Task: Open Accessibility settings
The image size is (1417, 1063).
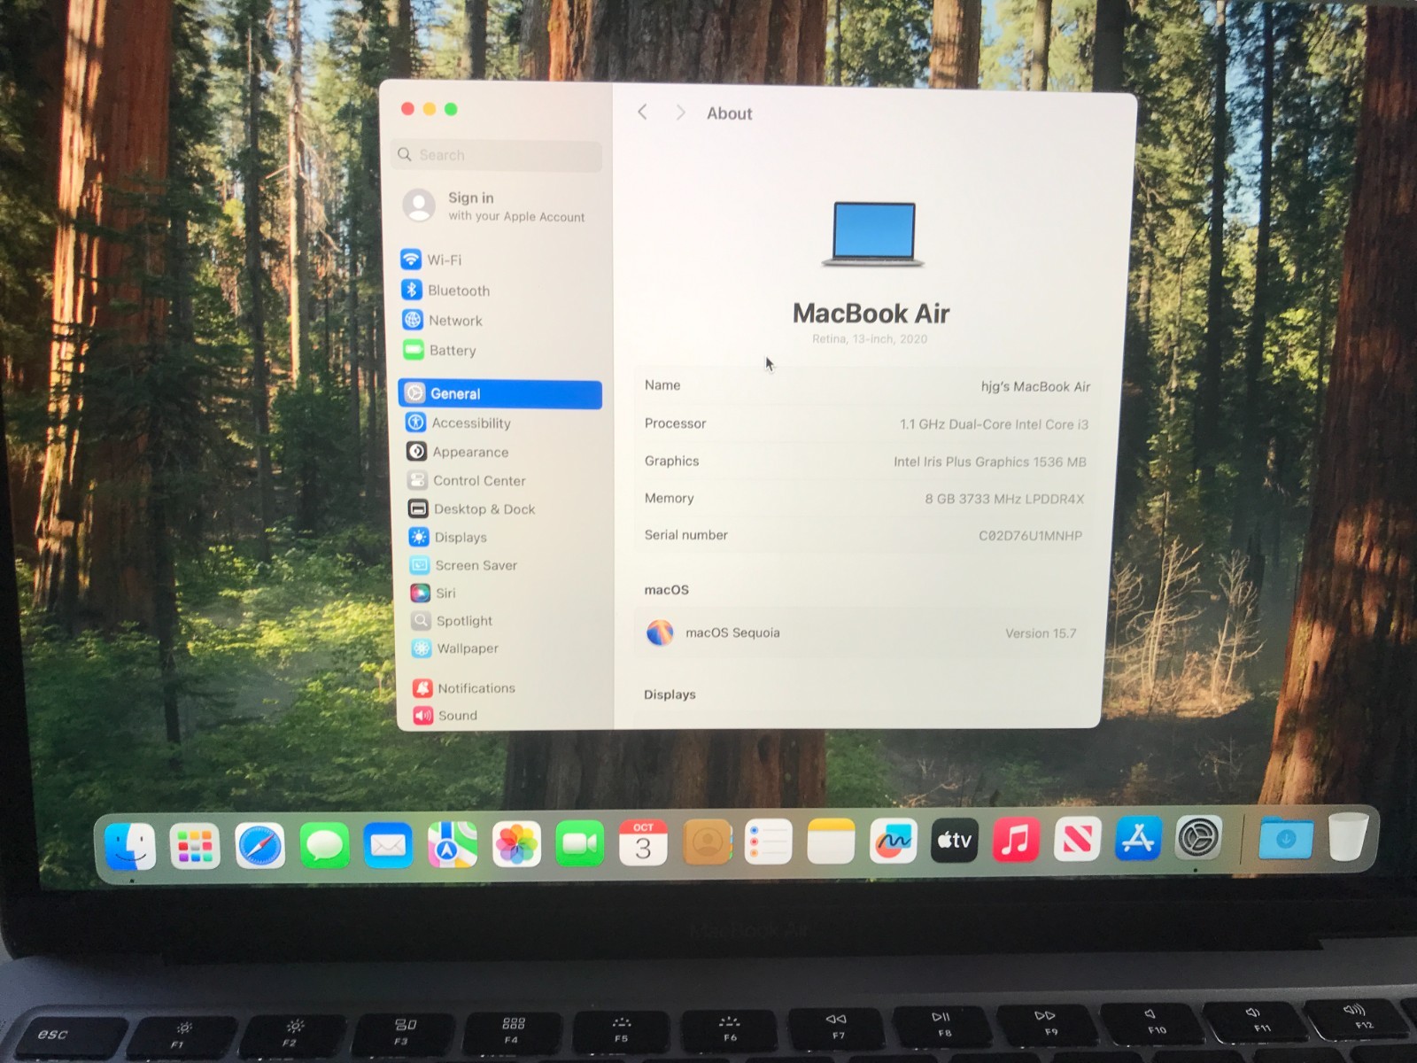Action: [x=470, y=423]
